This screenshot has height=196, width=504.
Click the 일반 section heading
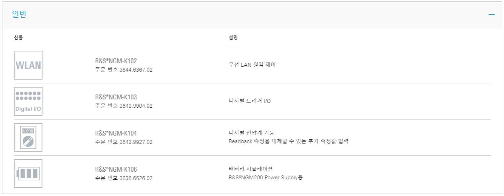pyautogui.click(x=19, y=15)
